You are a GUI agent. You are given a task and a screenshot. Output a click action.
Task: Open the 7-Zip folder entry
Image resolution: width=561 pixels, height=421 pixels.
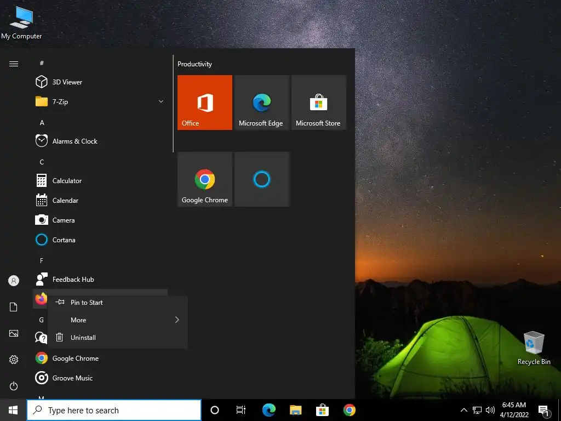point(100,101)
